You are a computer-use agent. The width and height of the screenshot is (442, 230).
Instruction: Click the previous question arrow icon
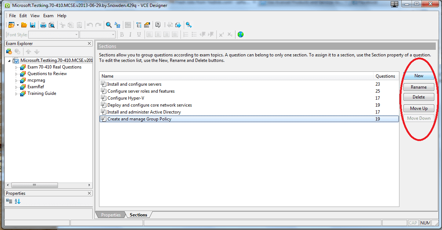tap(170, 25)
